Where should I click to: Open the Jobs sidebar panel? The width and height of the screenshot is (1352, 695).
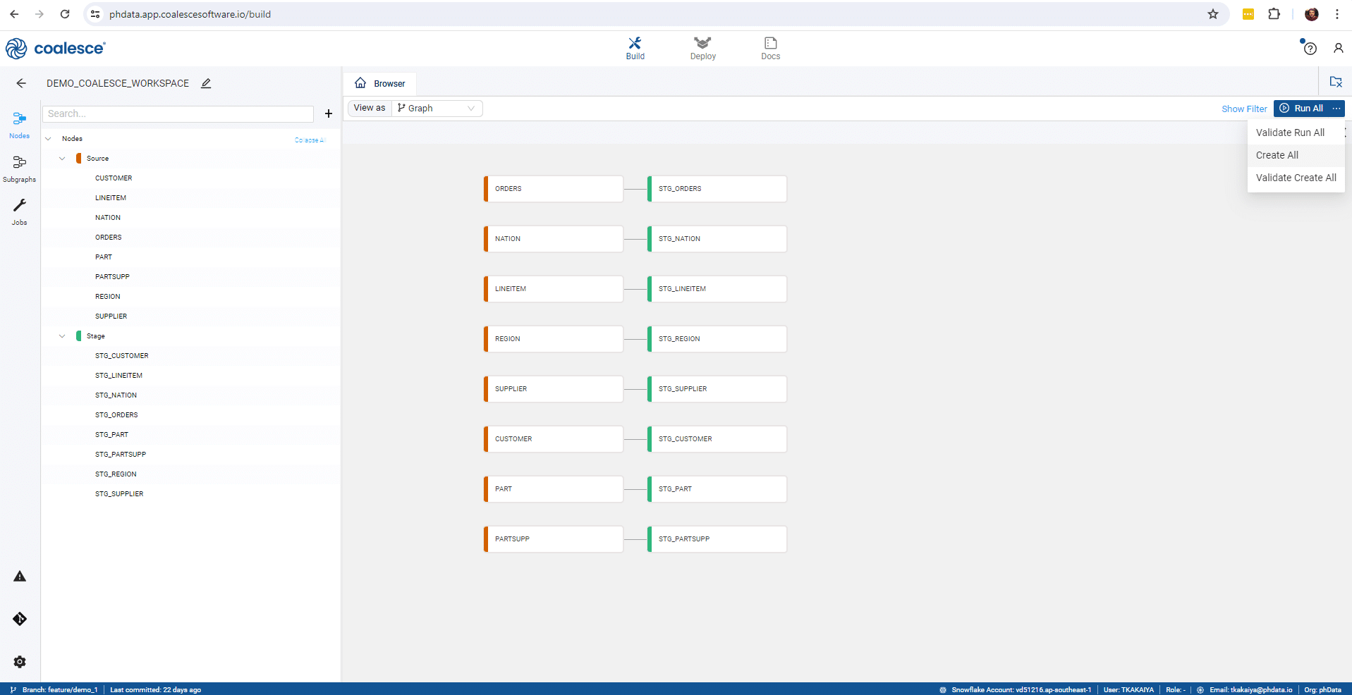point(20,211)
